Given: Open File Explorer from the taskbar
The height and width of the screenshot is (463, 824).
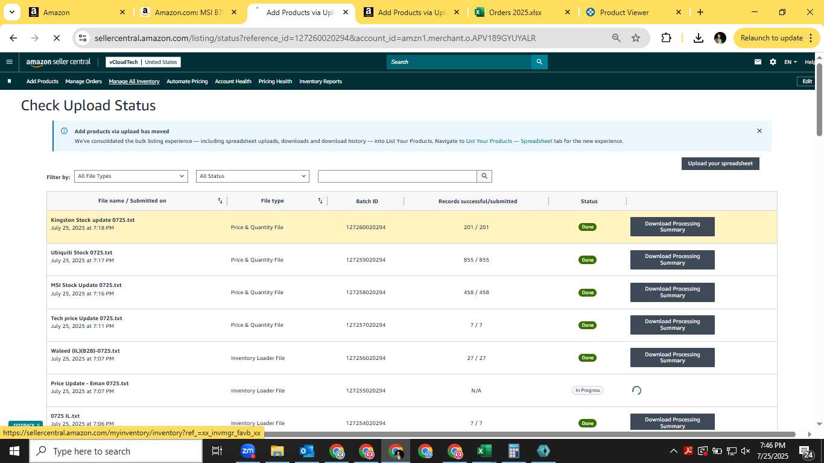Looking at the screenshot, I should [277, 451].
